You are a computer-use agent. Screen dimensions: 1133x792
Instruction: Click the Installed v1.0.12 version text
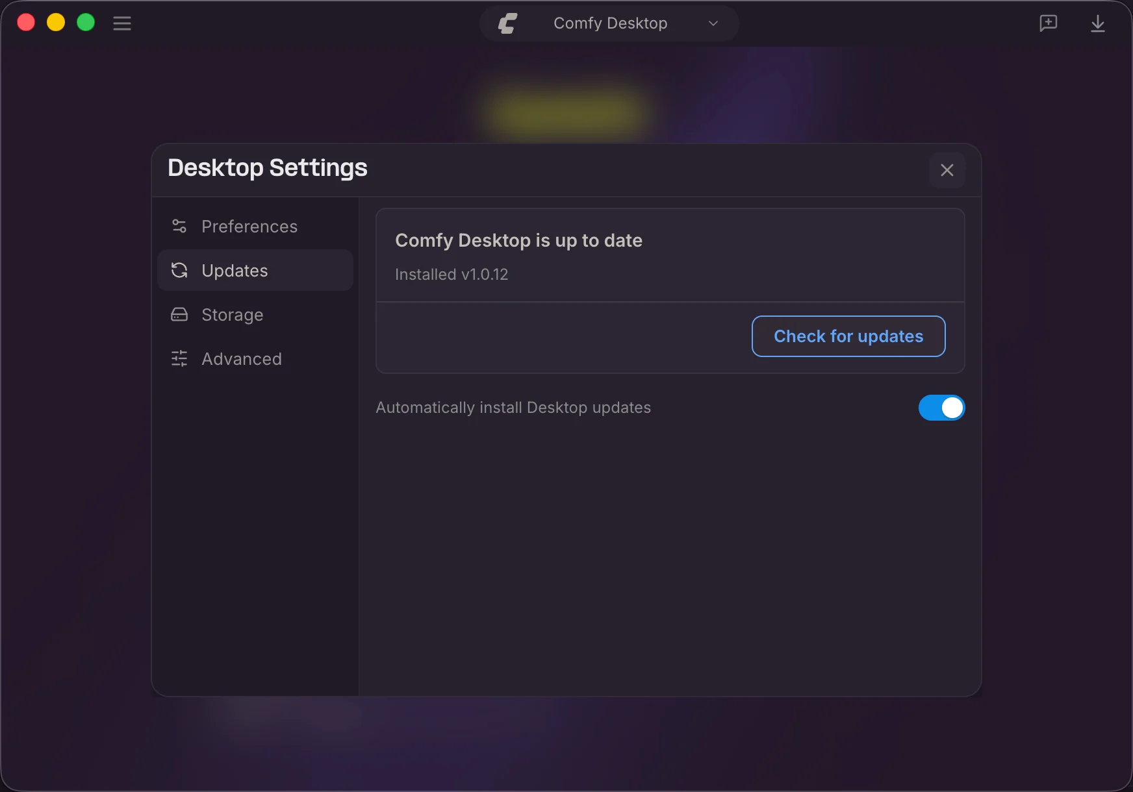[452, 275]
